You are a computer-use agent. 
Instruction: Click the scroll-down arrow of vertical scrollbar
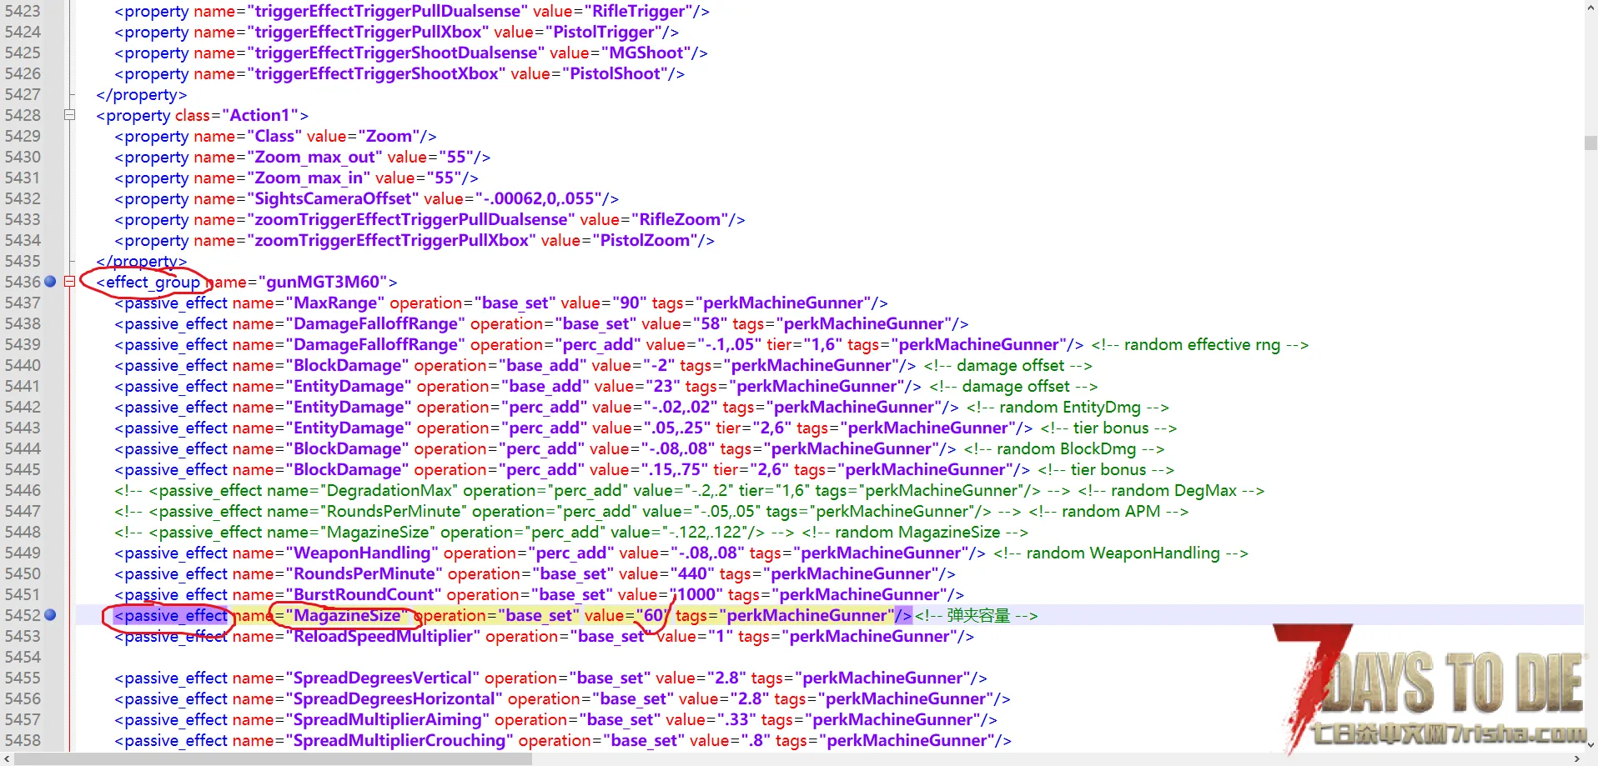click(x=1590, y=744)
